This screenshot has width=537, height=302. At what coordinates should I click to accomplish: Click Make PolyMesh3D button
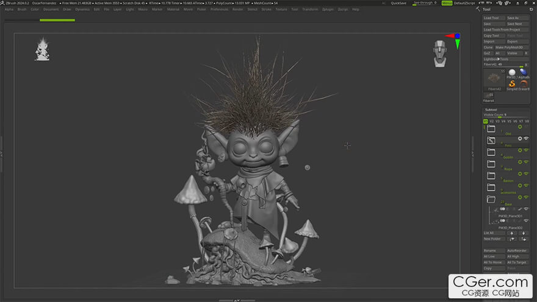[x=511, y=47]
